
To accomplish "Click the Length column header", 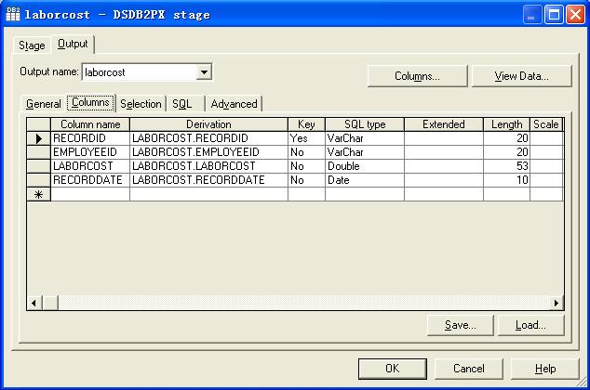I will (506, 124).
